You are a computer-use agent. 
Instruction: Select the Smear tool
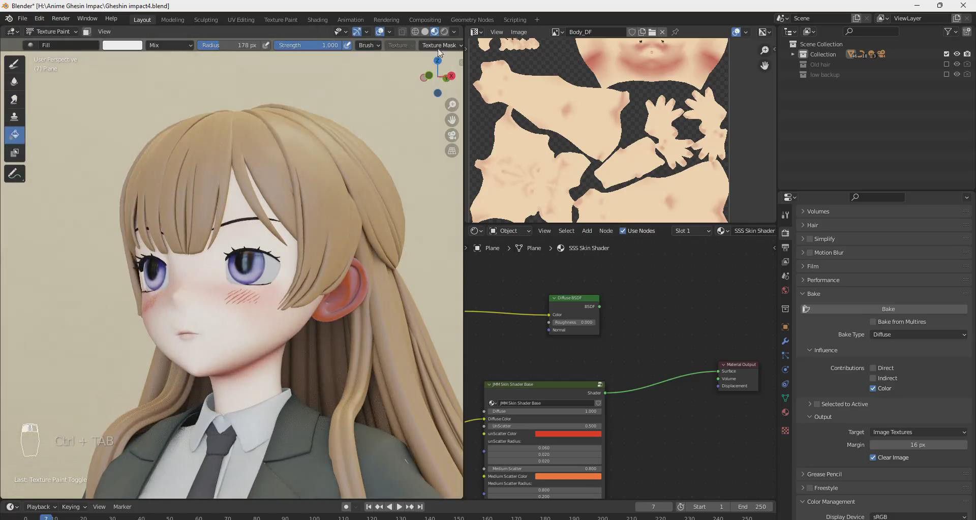tap(14, 100)
